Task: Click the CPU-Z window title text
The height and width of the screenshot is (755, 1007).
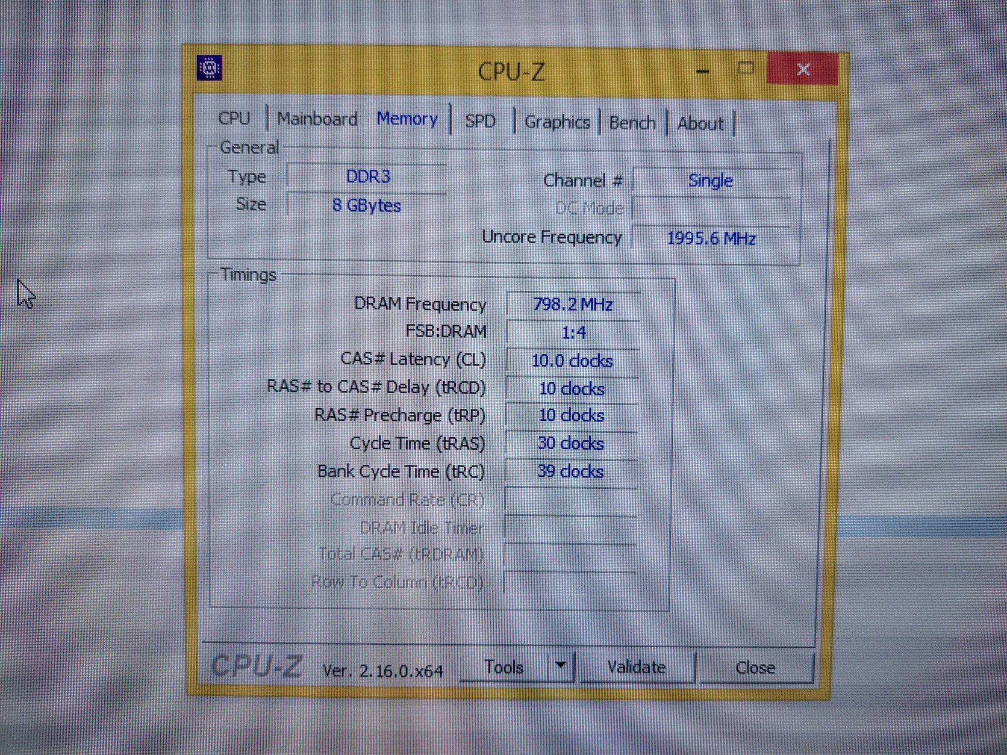Action: tap(511, 72)
